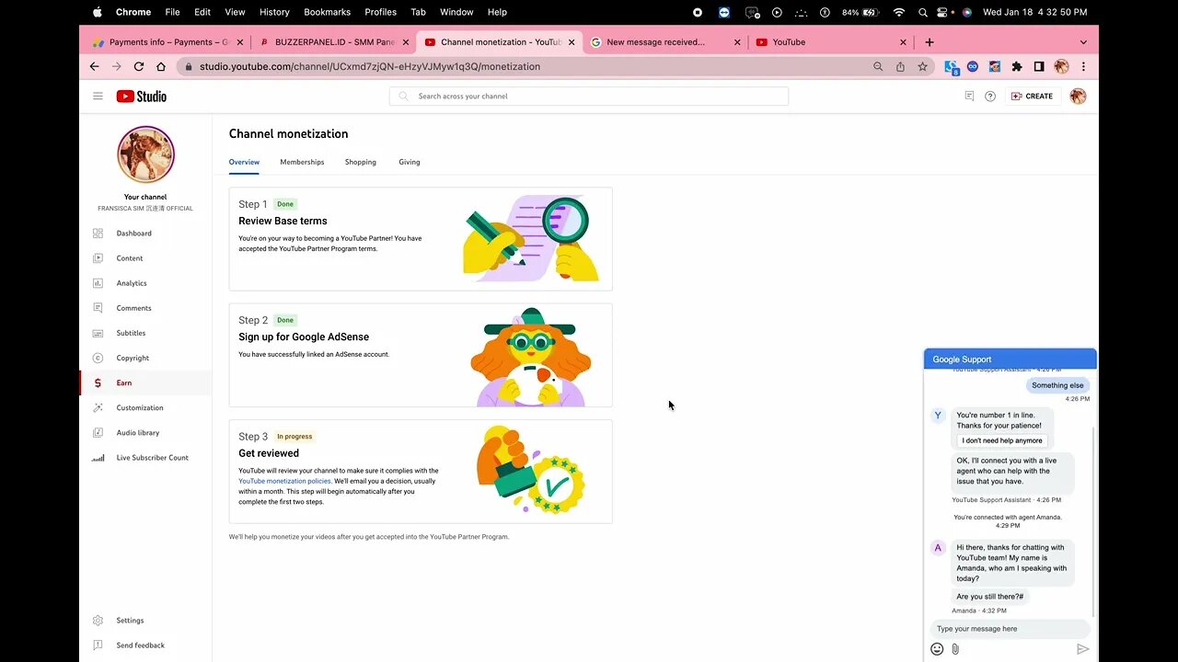Click the Type your message here field

[x=1010, y=629]
